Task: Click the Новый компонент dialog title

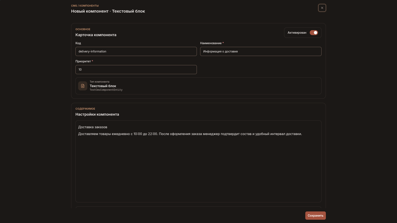Action: tap(108, 11)
